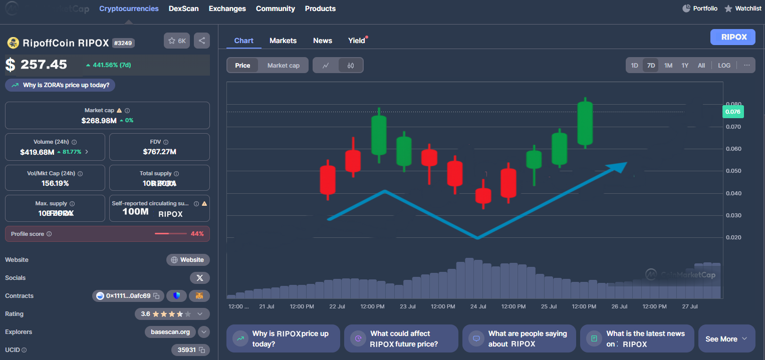Viewport: 765px width, 360px height.
Task: Copy the UCID 35931 value
Action: (202, 350)
